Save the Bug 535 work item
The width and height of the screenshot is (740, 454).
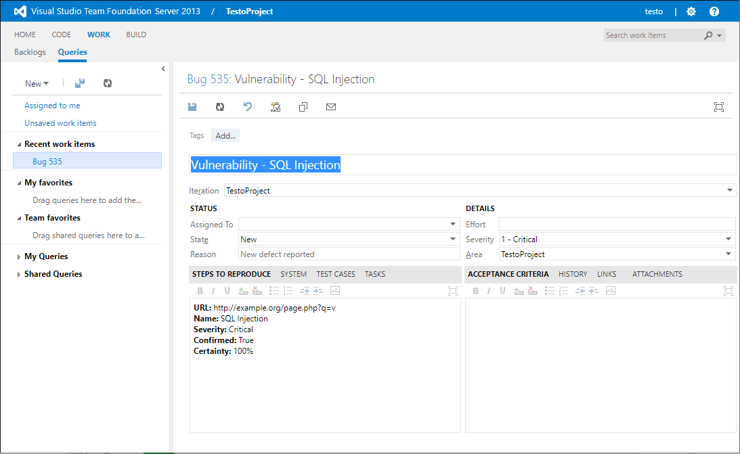tap(192, 107)
